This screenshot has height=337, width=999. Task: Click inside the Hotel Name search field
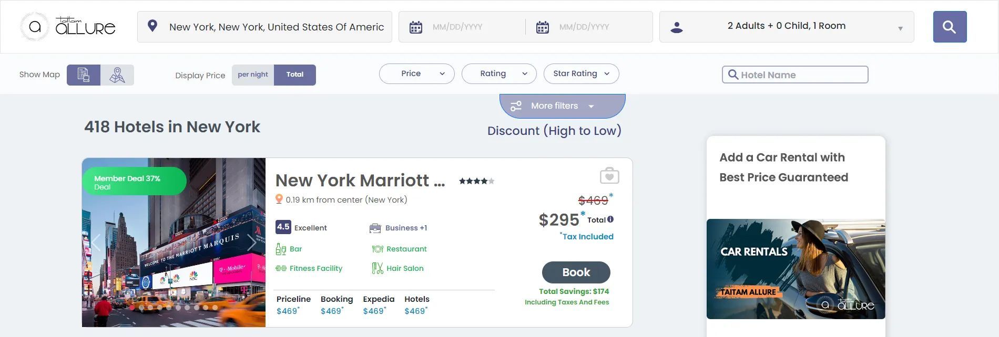click(794, 75)
